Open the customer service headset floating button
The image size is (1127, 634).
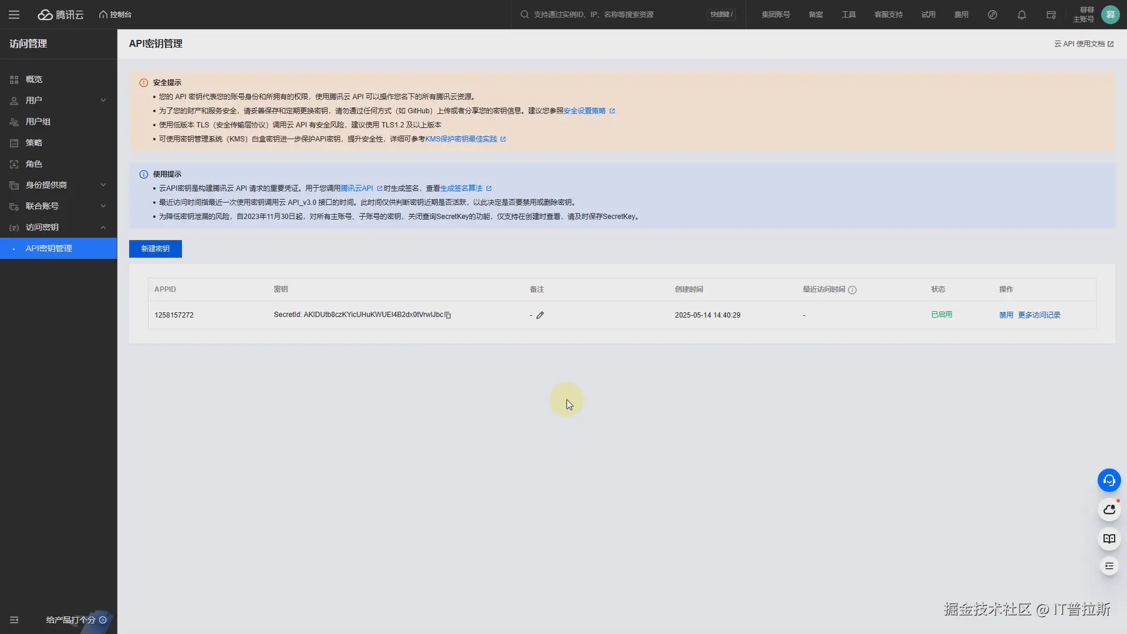coord(1109,480)
